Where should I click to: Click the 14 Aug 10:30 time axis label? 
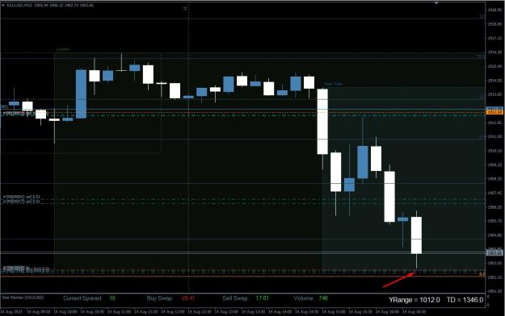click(92, 312)
